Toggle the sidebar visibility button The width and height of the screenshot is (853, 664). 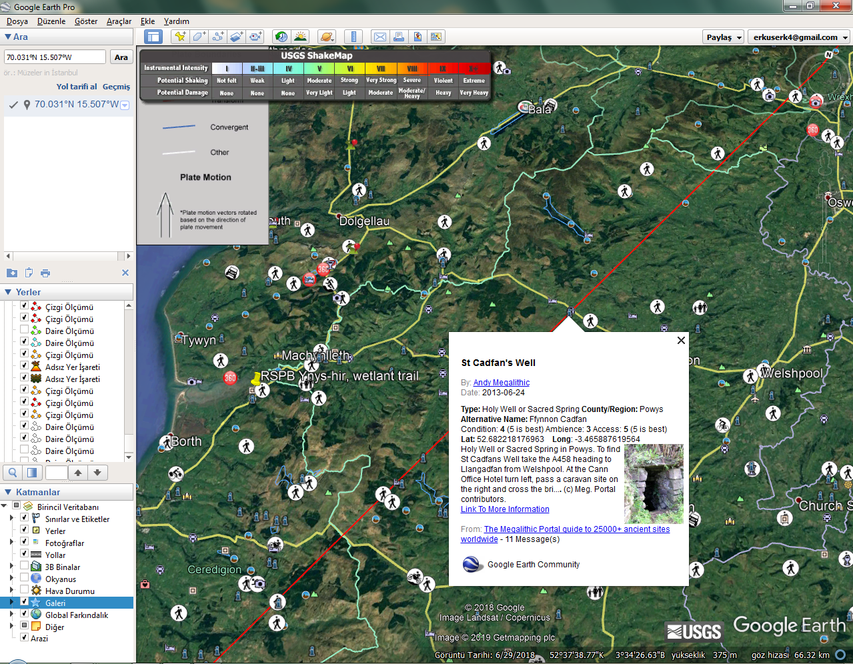pos(153,37)
